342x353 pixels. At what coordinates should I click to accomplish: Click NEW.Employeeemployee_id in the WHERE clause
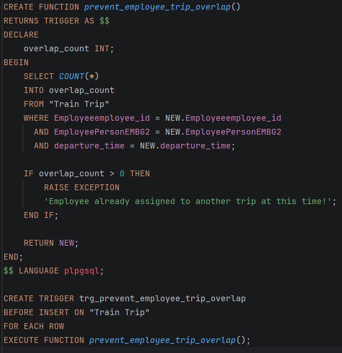click(x=223, y=118)
